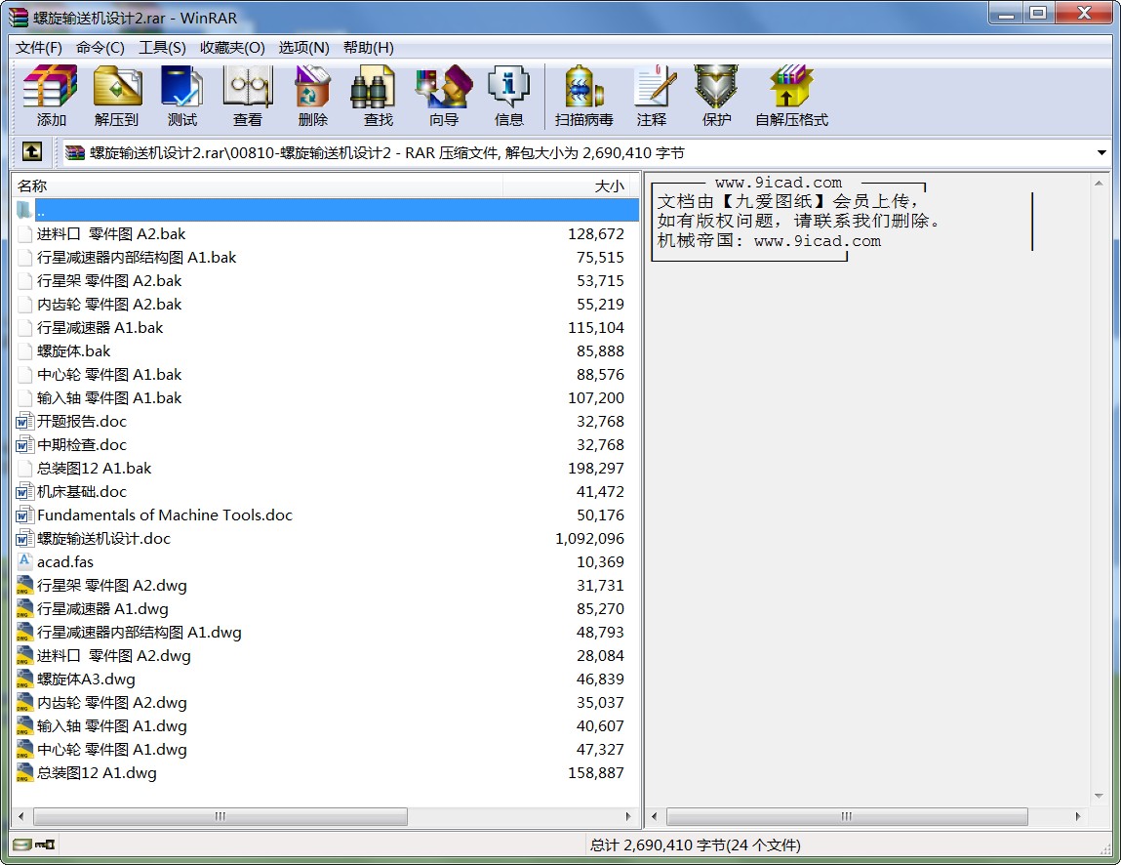Click the SFX (自解压格式) icon

790,96
